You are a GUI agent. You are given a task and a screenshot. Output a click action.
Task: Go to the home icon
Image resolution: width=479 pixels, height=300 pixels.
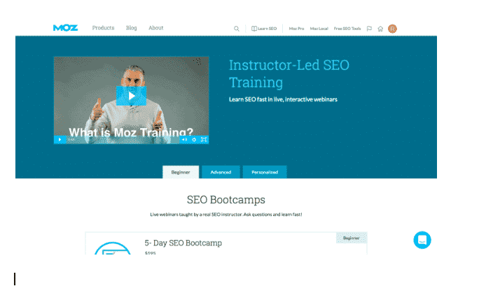pos(380,29)
